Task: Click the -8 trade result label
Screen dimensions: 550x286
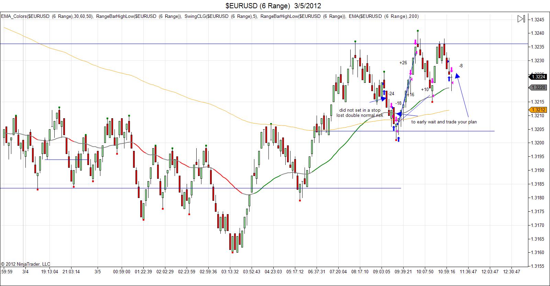Action: pos(461,66)
